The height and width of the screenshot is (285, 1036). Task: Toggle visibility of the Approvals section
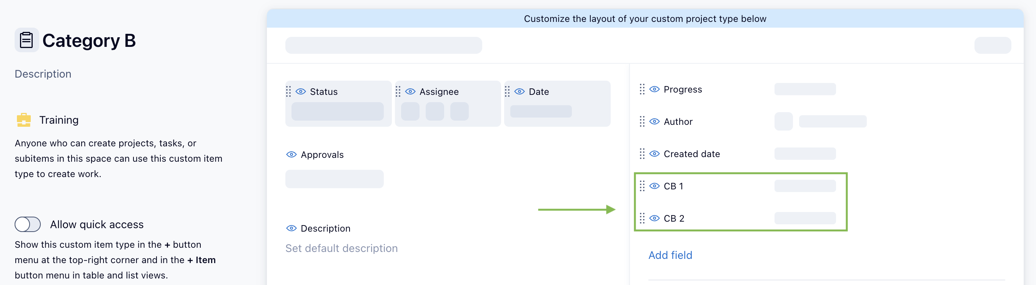[x=291, y=155]
